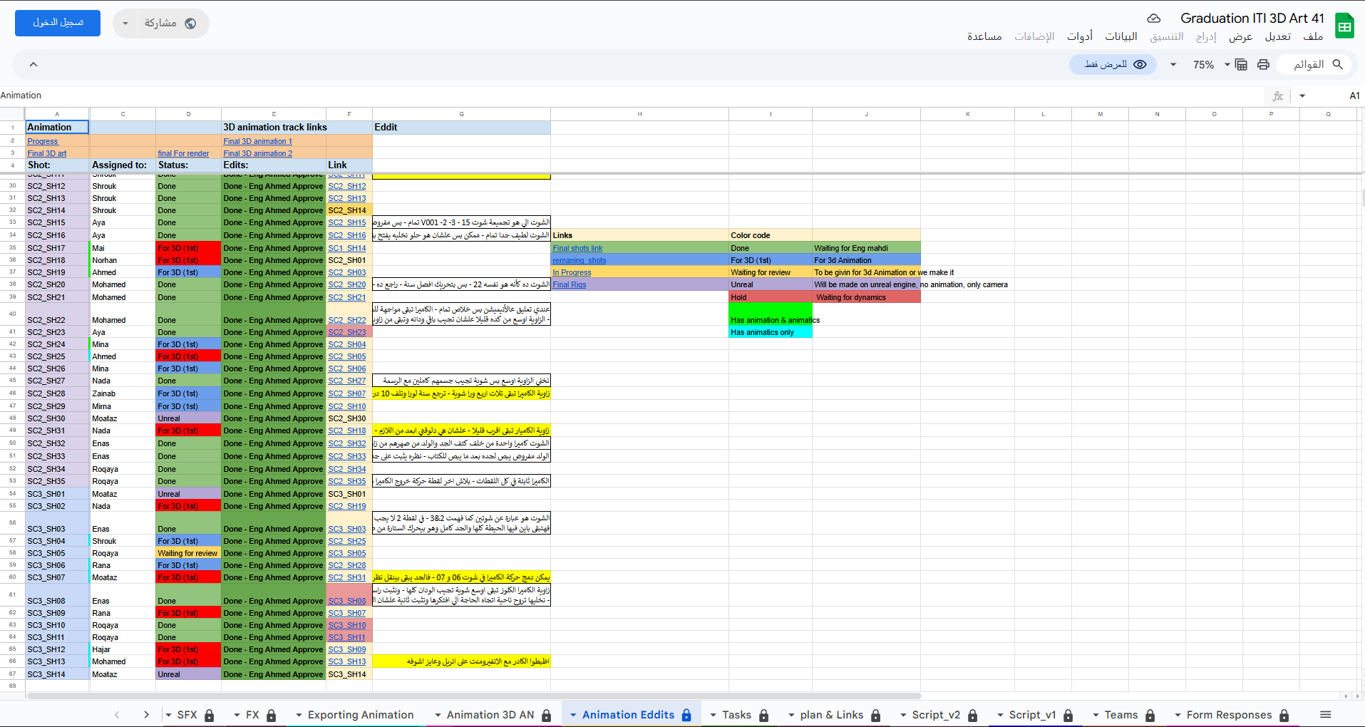Click the globe icon on share button
Viewport: 1365px width, 727px height.
[x=190, y=24]
